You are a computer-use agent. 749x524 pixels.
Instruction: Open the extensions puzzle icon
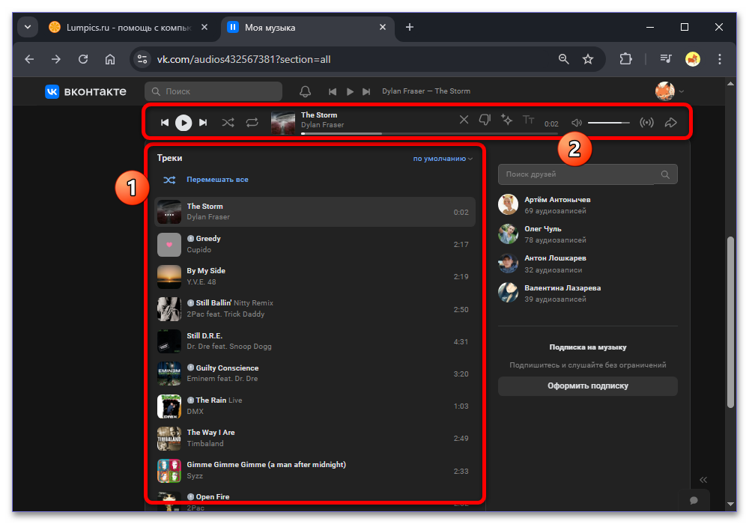coord(625,59)
